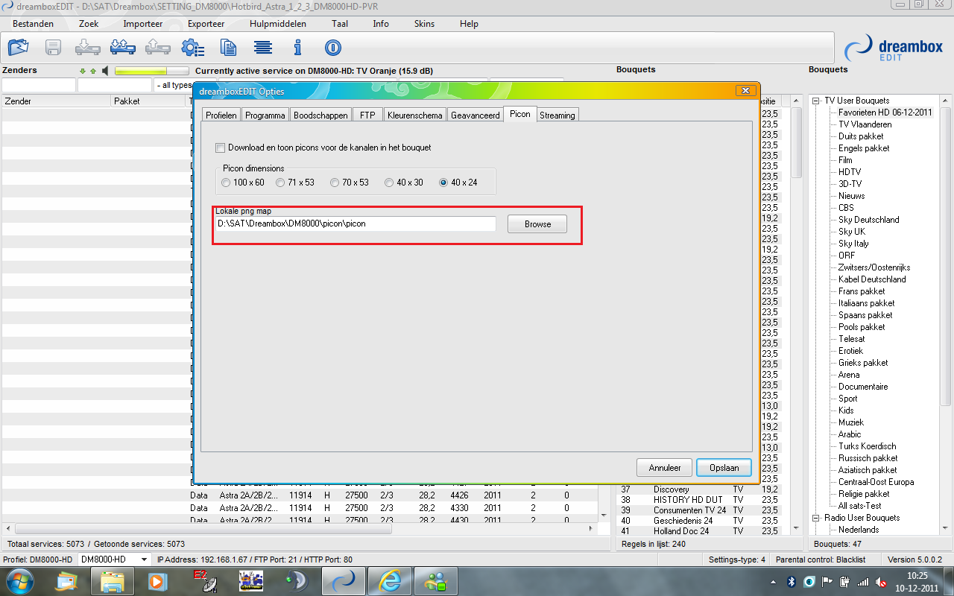The image size is (954, 596).
Task: Click green up arrow beside Zenders
Action: [x=93, y=72]
